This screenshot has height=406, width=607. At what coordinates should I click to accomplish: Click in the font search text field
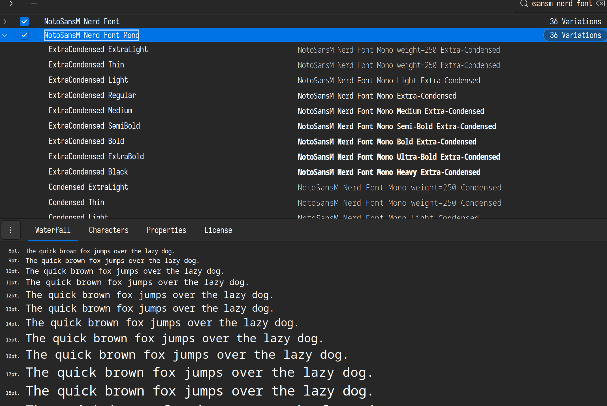562,4
